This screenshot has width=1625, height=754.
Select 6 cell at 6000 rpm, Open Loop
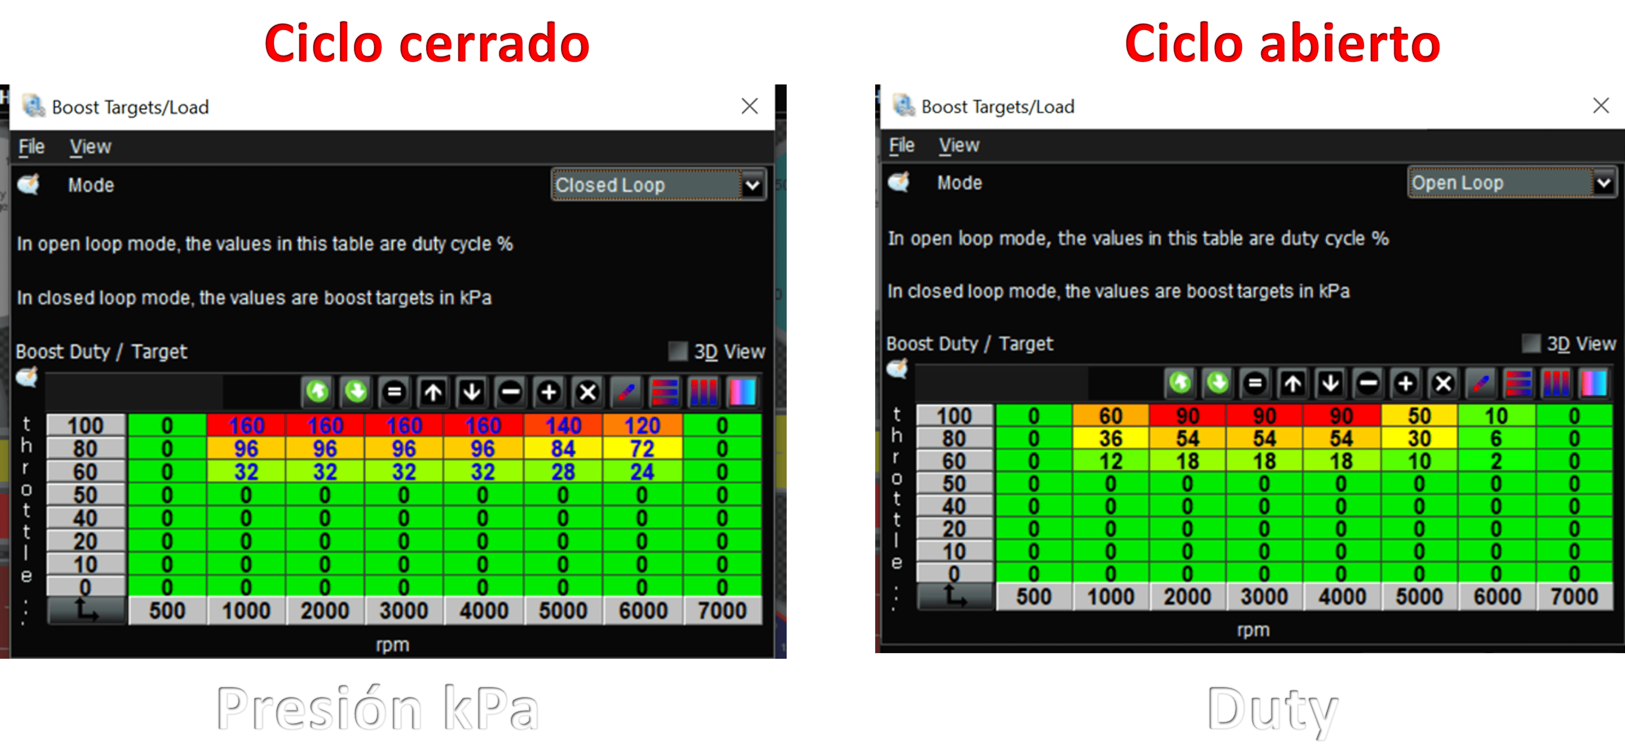1496,438
